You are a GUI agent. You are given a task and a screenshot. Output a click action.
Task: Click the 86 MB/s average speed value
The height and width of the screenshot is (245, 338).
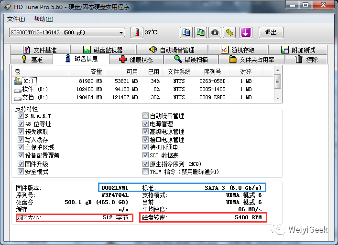pyautogui.click(x=250, y=209)
